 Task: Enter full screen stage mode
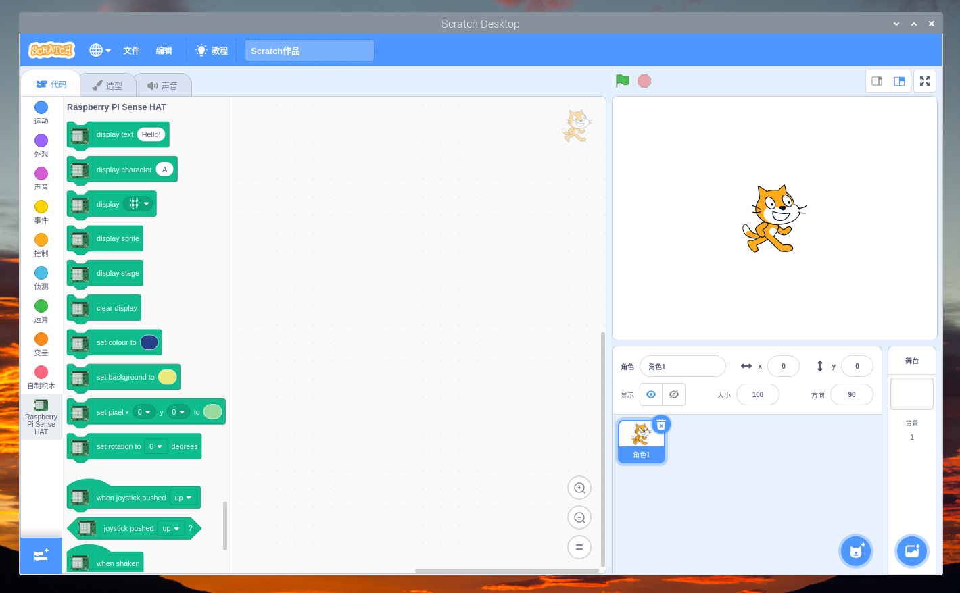(925, 81)
